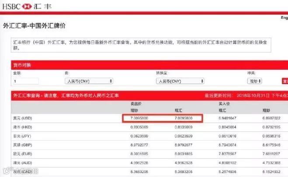Click the 汇丰银行（中国）外汇汇率 description paragraph
The width and height of the screenshot is (288, 177).
pyautogui.click(x=141, y=45)
